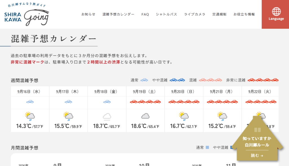The image size is (289, 166).
Task: Click the 通常 blue square monthly legend swatch
Action: coord(207,147)
